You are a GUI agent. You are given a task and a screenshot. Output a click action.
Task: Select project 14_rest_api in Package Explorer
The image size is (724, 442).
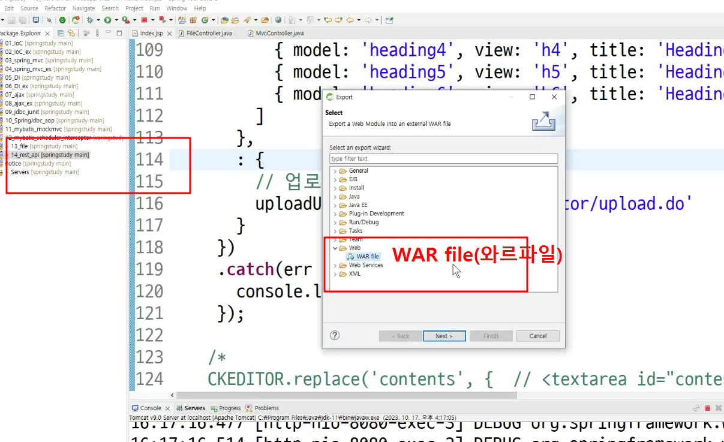point(50,155)
